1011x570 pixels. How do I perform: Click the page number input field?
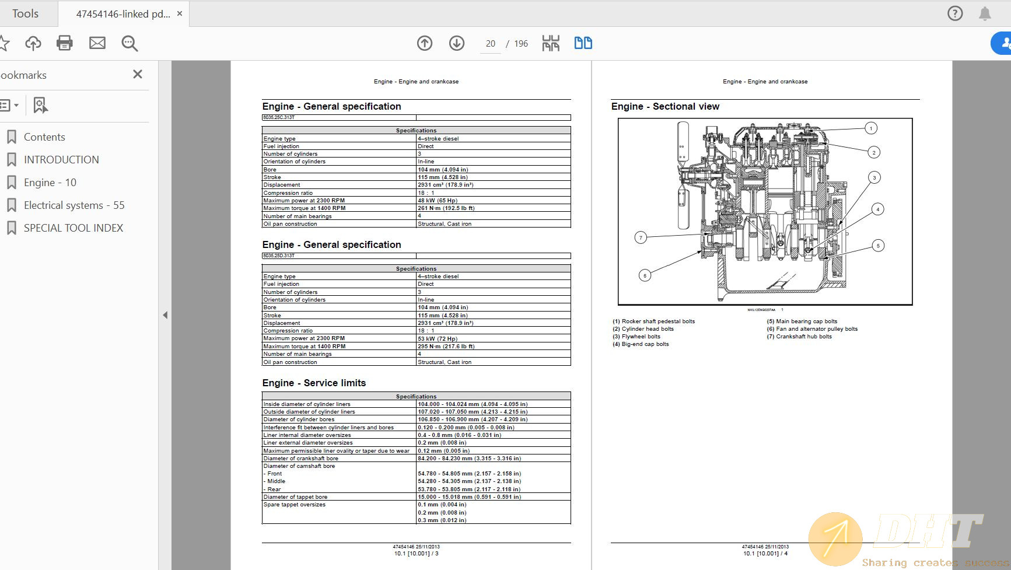click(490, 44)
